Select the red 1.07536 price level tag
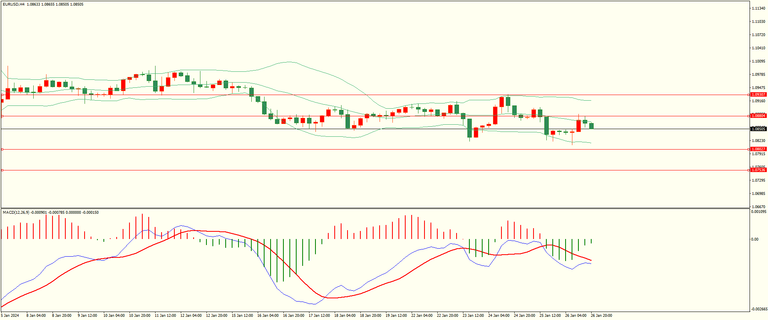This screenshot has height=320, width=768. (758, 170)
